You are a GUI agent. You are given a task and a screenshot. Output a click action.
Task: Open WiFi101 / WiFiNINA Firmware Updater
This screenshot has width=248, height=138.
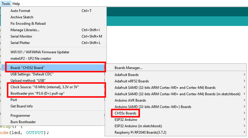[x=53, y=52]
